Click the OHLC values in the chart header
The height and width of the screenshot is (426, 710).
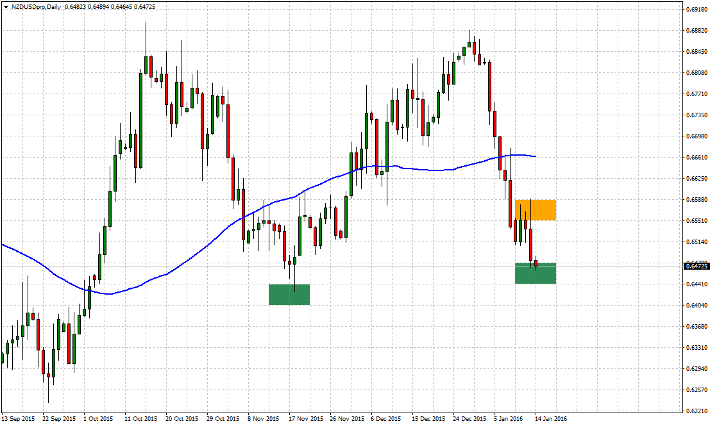click(x=110, y=7)
